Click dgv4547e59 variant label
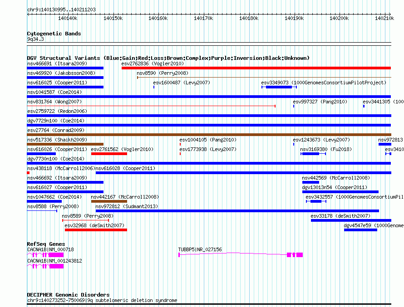Viewport: 404px width, 307px height. [x=374, y=225]
